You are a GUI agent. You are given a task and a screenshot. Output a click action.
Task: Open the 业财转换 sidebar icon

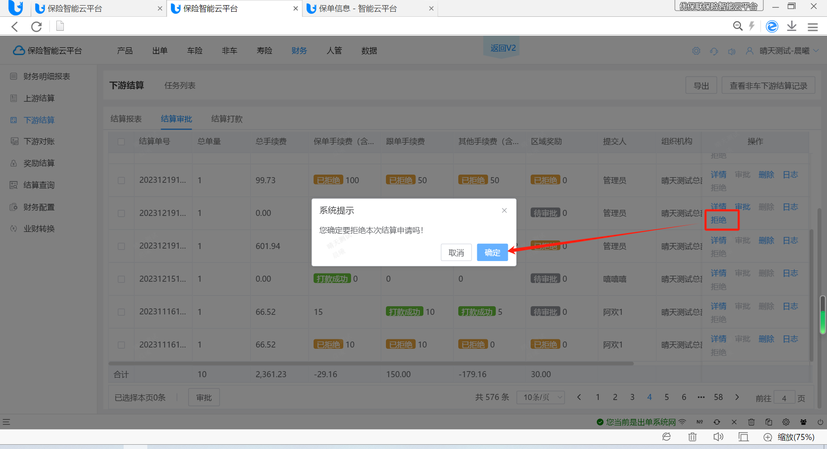(14, 228)
